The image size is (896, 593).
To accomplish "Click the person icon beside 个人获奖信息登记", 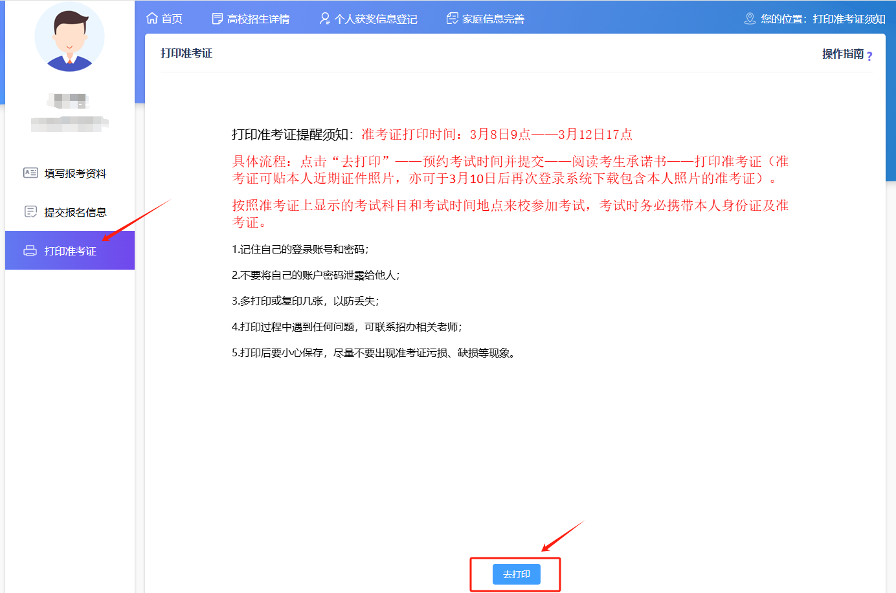I will pos(324,19).
